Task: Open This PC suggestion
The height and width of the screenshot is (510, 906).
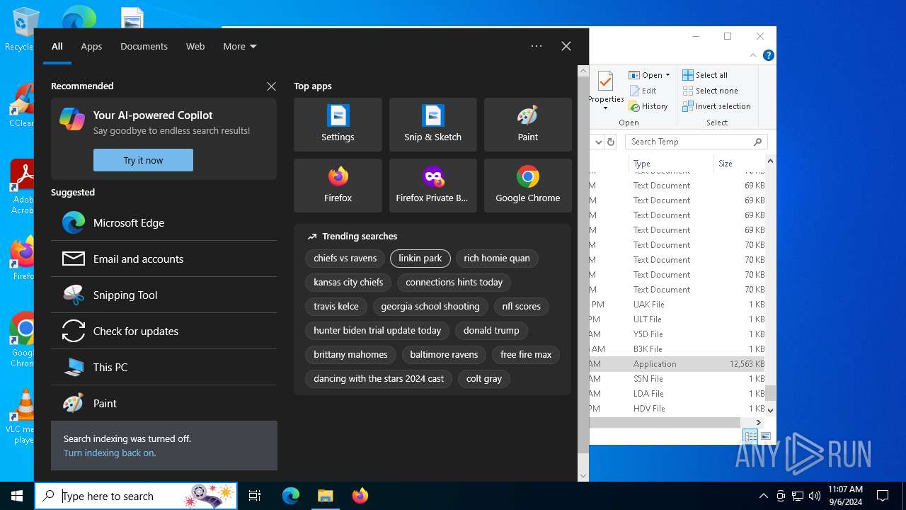Action: [x=164, y=367]
